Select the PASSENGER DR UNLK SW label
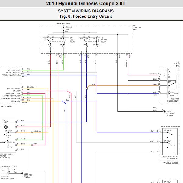Screen dimensions: 183x183 tap(11, 98)
